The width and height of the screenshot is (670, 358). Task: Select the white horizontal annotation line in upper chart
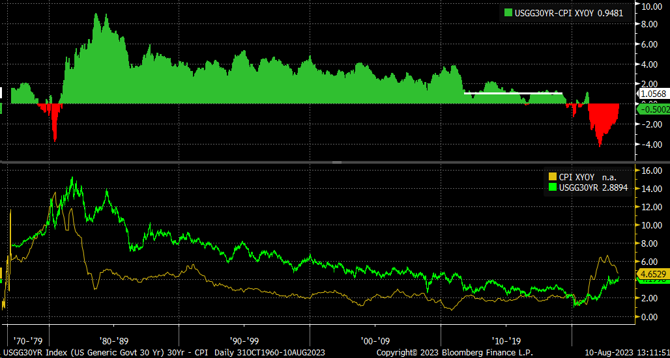513,92
